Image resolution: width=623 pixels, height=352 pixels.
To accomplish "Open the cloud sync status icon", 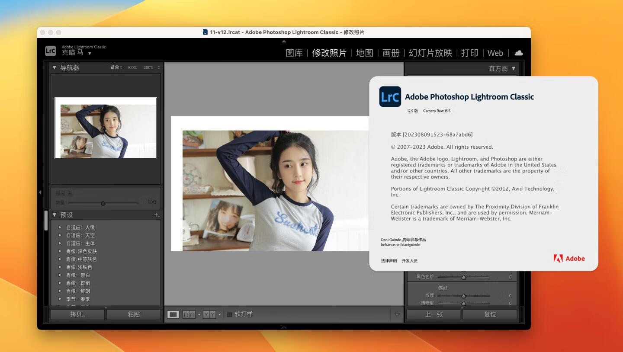I will pyautogui.click(x=518, y=53).
